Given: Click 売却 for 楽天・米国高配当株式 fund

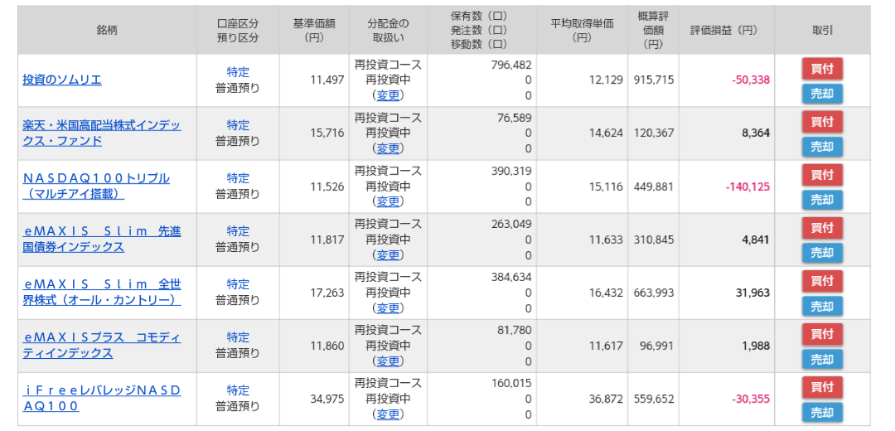Looking at the screenshot, I should pos(822,148).
